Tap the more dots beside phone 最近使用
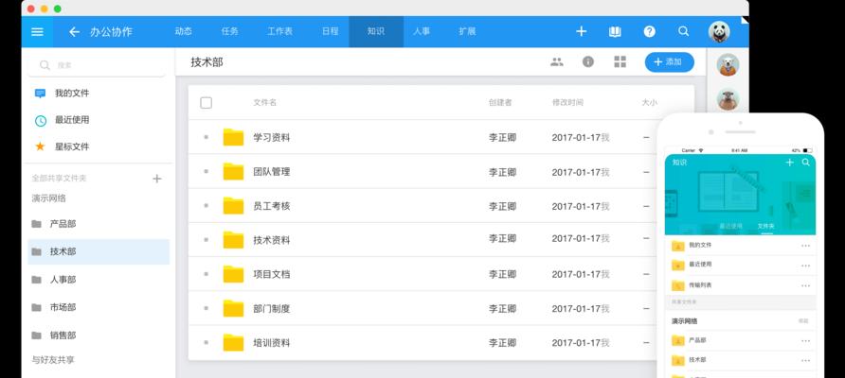The image size is (845, 378). [805, 266]
